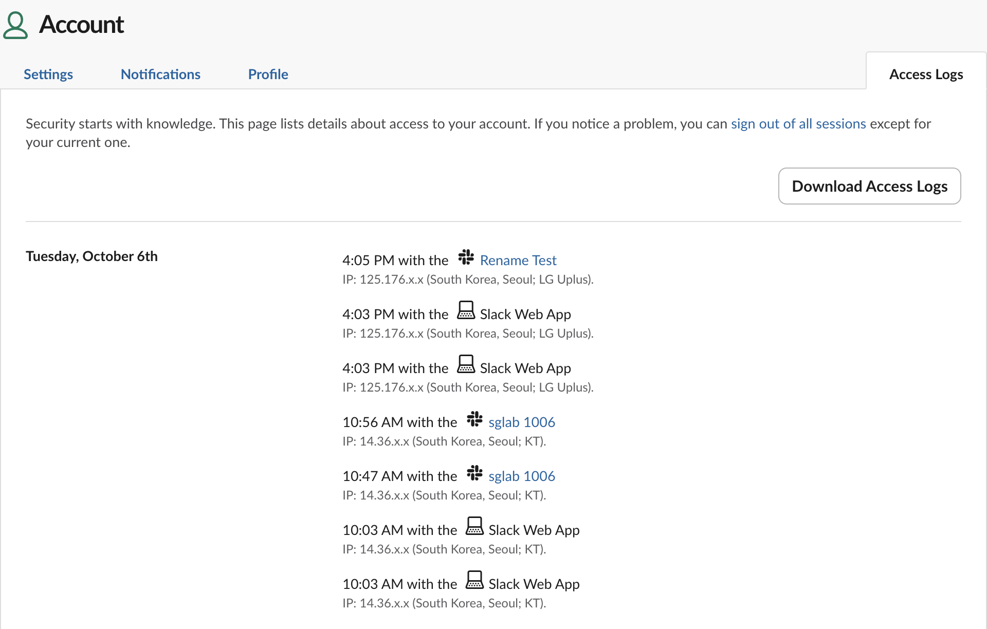Click the Slack logo in the 10:56 AM entry
987x629 pixels.
tap(474, 419)
